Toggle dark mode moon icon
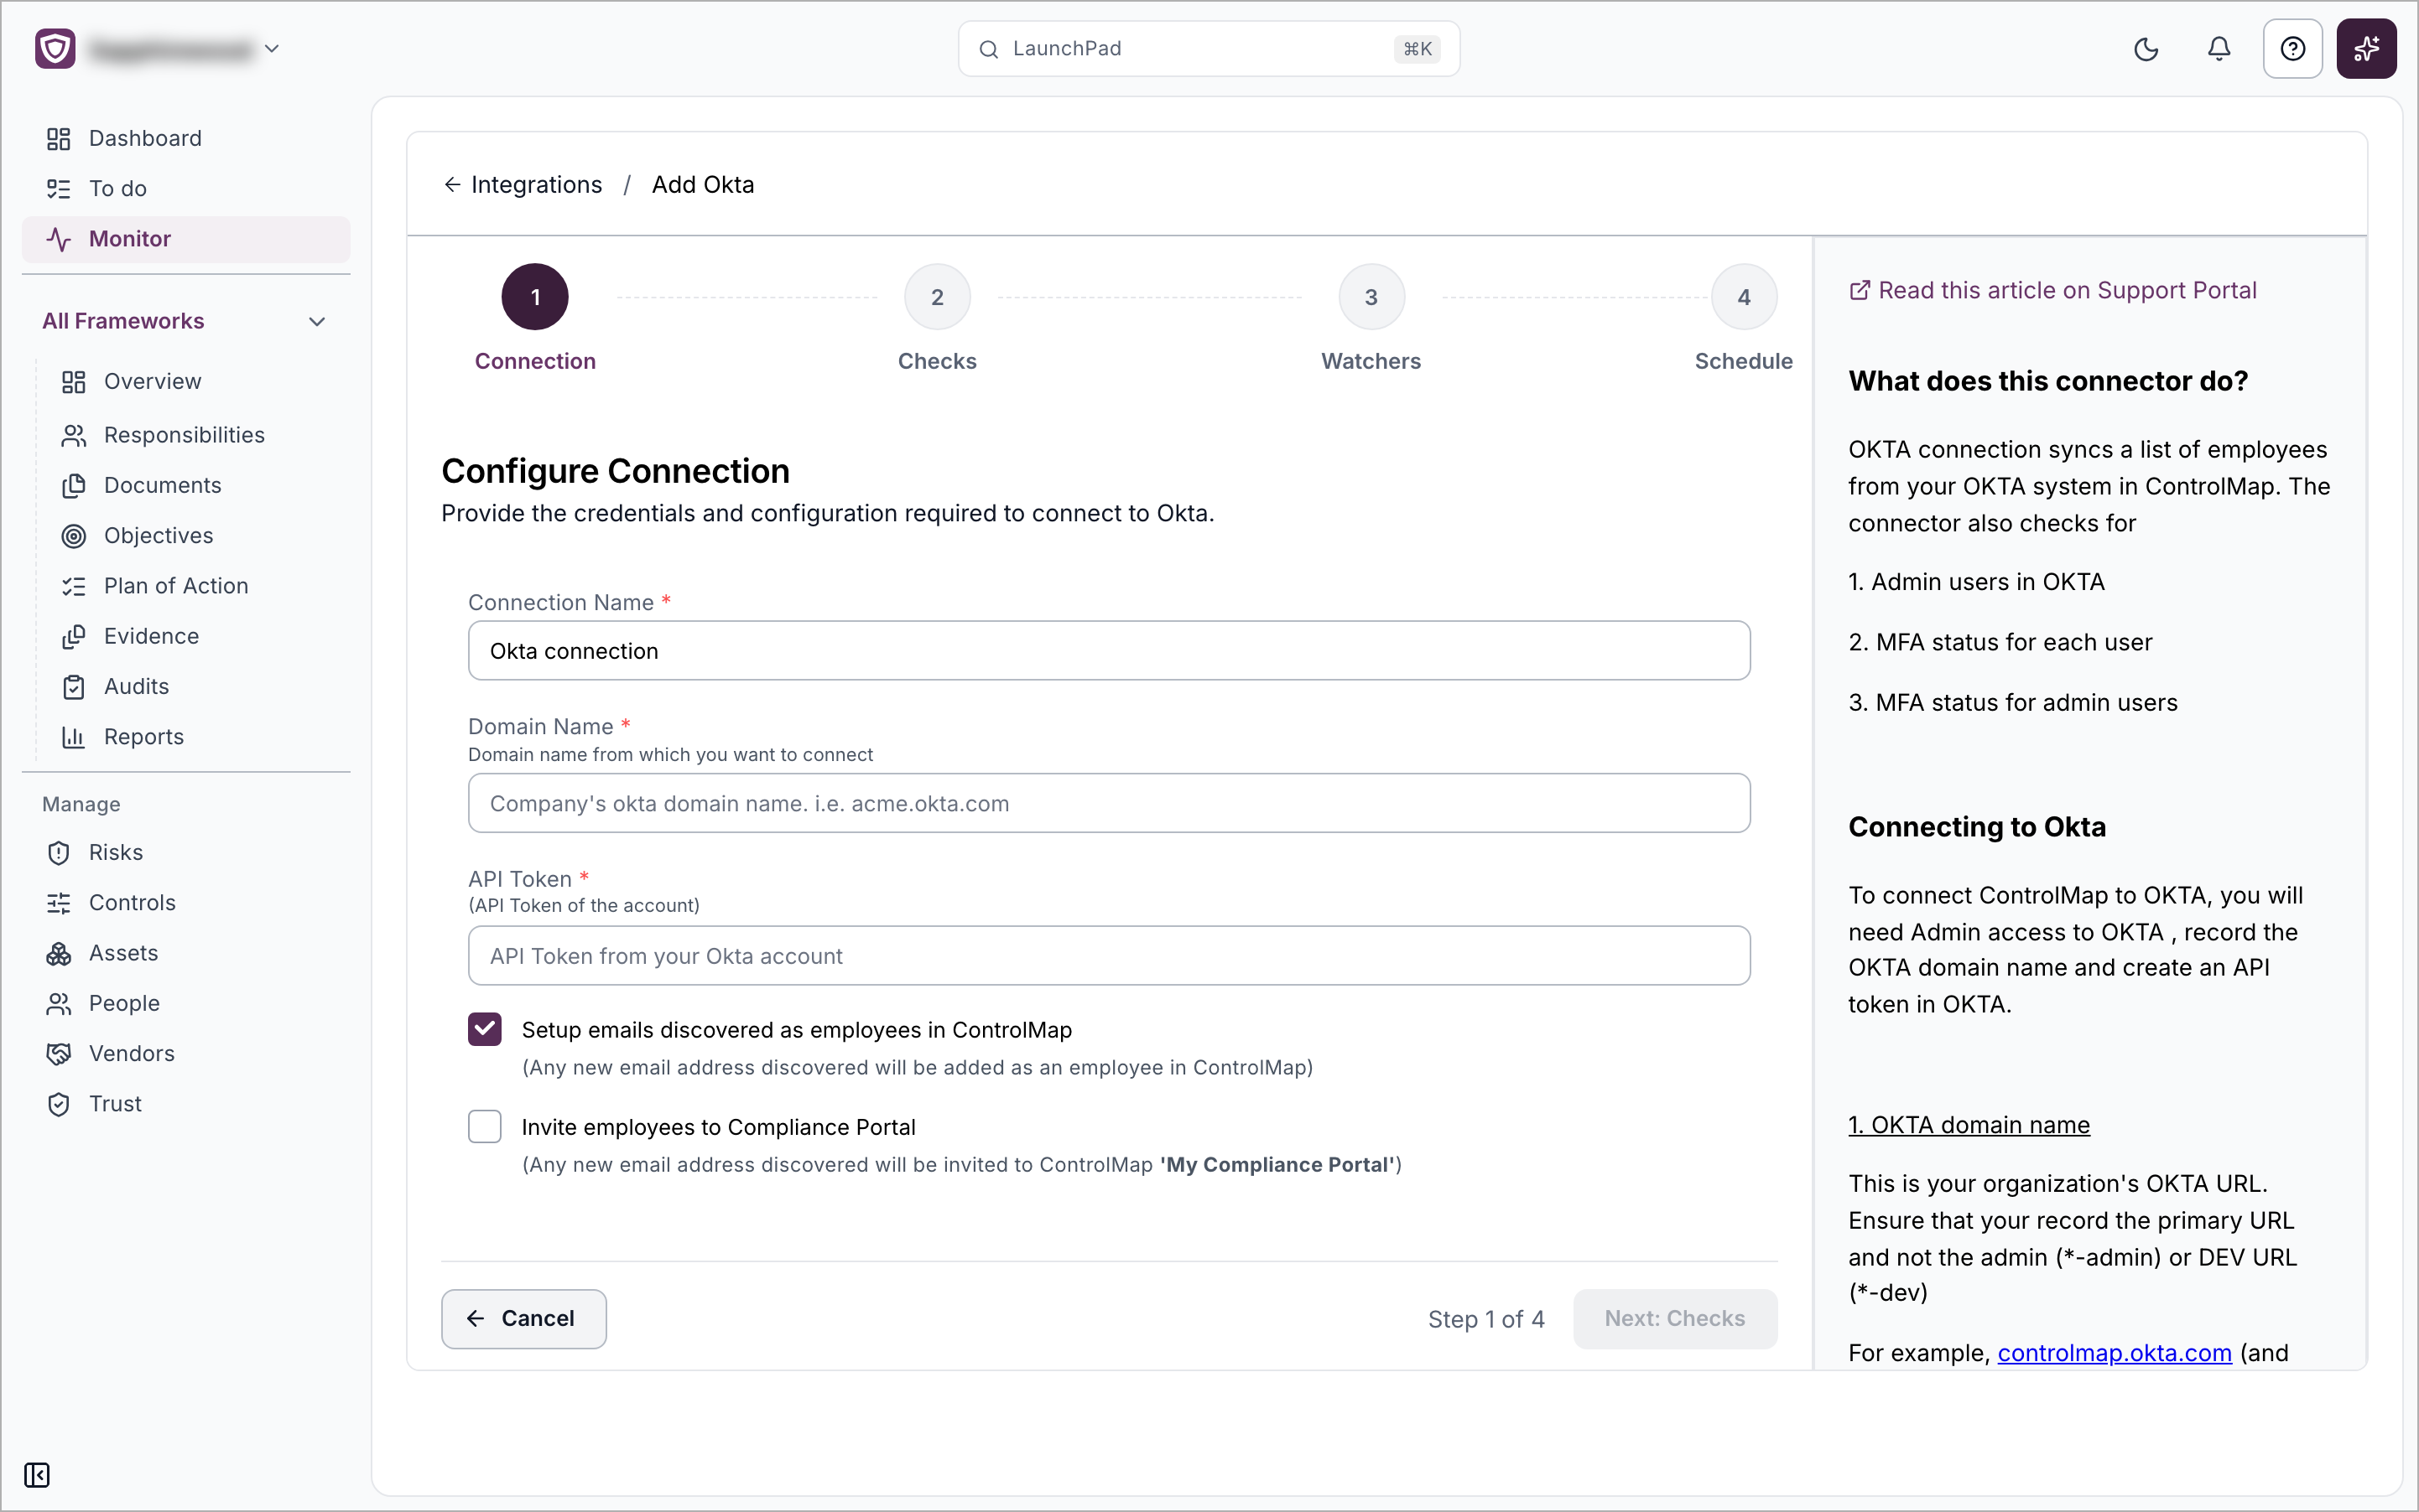 (x=2146, y=49)
